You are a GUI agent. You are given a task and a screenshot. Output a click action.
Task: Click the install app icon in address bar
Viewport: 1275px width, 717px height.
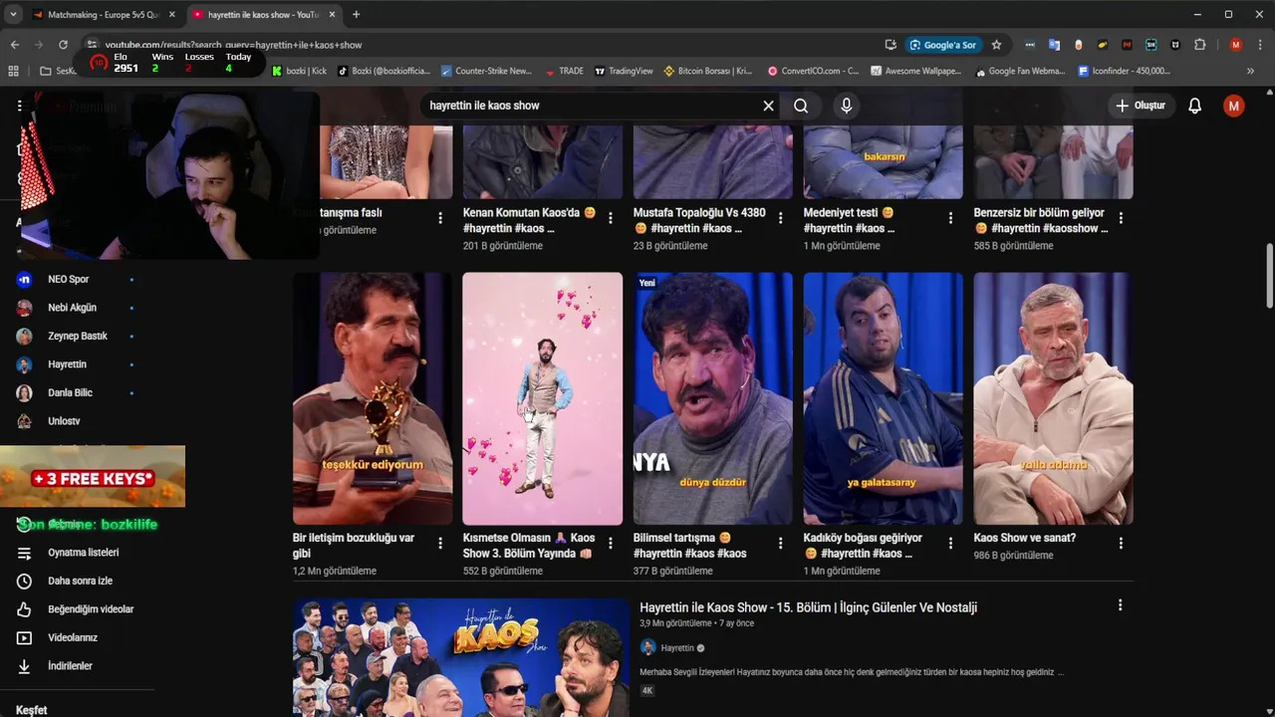[x=891, y=45]
